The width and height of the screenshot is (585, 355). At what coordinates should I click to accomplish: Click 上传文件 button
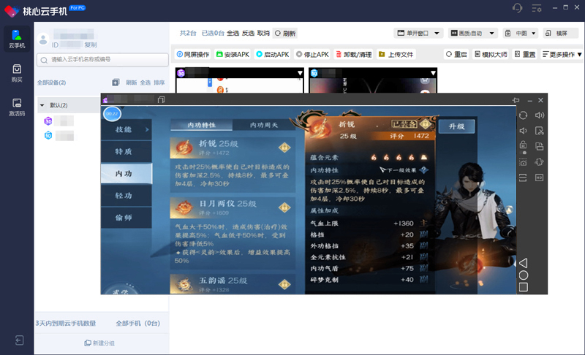tap(396, 54)
